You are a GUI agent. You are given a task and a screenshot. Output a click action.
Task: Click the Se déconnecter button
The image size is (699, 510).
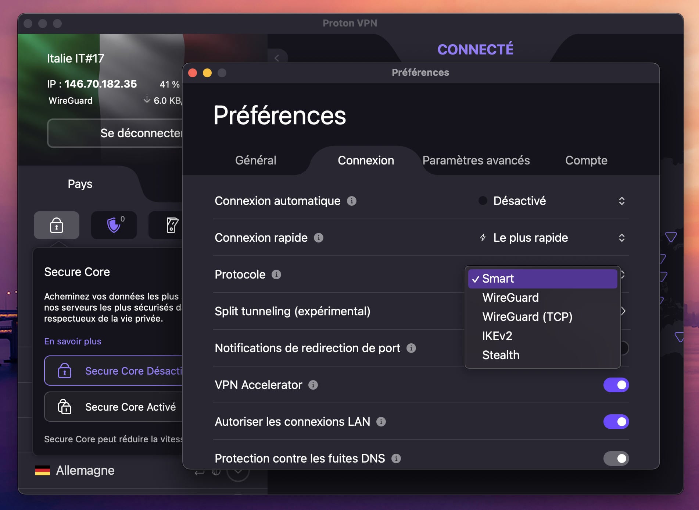(118, 133)
